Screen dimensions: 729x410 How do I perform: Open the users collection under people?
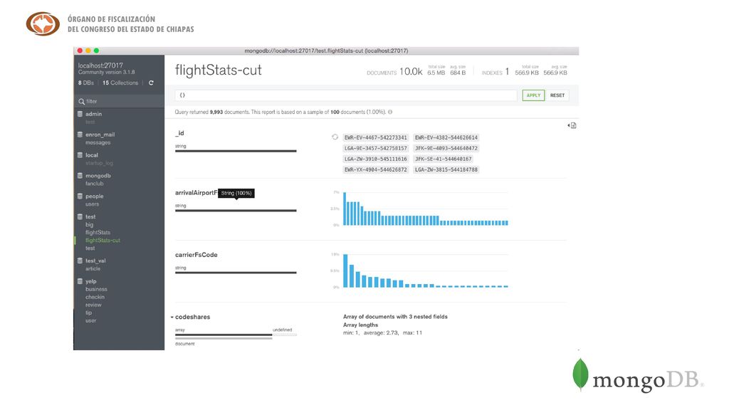92,204
